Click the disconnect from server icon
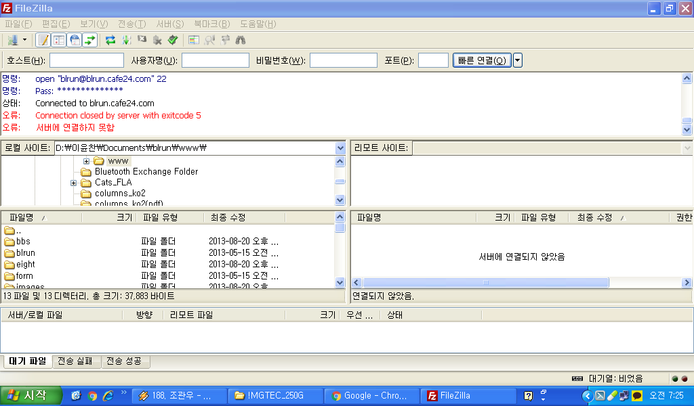The image size is (694, 406). pyautogui.click(x=157, y=40)
